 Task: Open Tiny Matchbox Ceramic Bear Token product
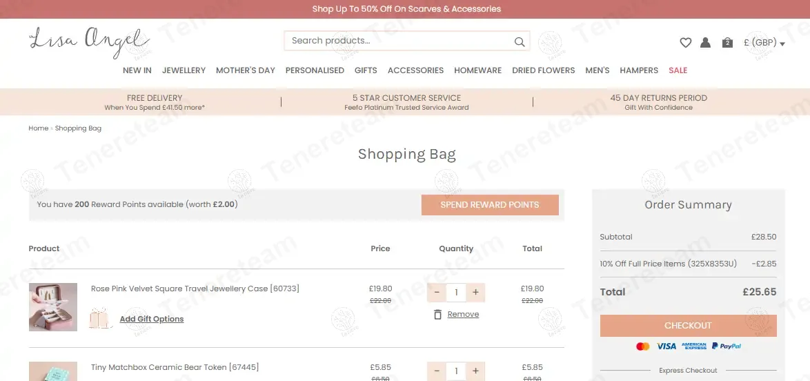pyautogui.click(x=175, y=368)
